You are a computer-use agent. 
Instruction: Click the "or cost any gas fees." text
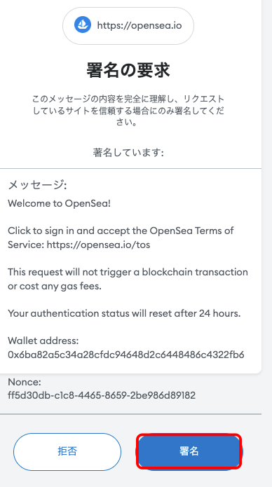(55, 286)
